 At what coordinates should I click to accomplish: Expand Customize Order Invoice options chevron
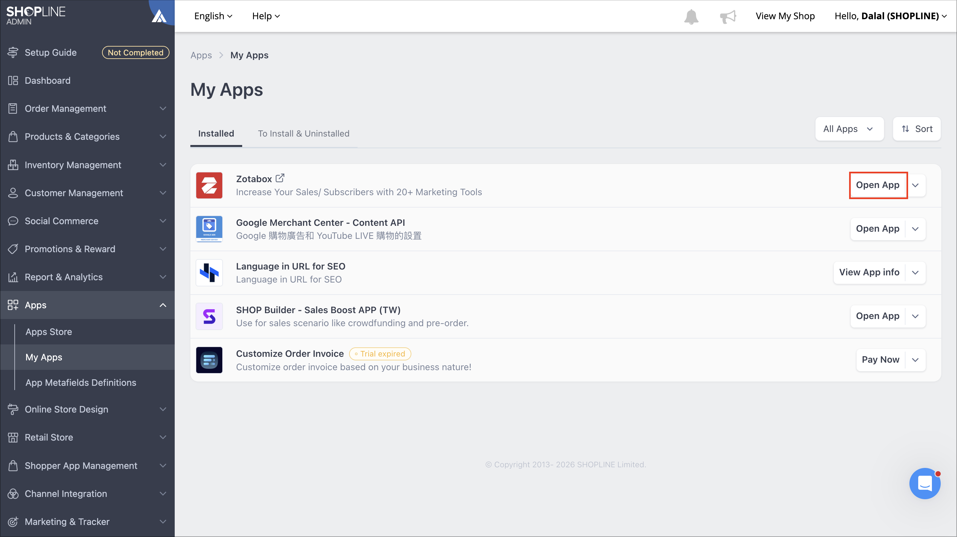(915, 360)
